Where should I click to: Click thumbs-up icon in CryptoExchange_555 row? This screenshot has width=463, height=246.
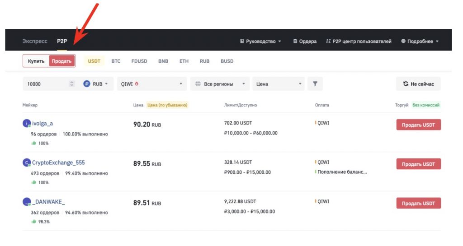point(33,182)
